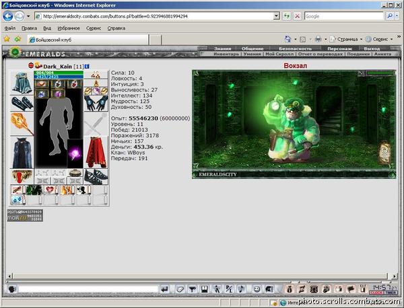Image resolution: width=404 pixels, height=308 pixels.
Task: Click the browser Stop (red X) button
Action: click(x=298, y=16)
